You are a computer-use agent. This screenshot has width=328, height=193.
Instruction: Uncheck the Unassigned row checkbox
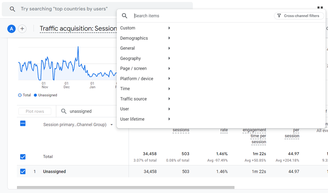point(23,172)
